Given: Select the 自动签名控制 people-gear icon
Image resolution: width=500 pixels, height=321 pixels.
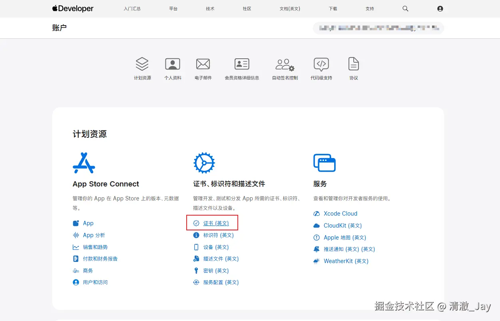Looking at the screenshot, I should pos(285,64).
